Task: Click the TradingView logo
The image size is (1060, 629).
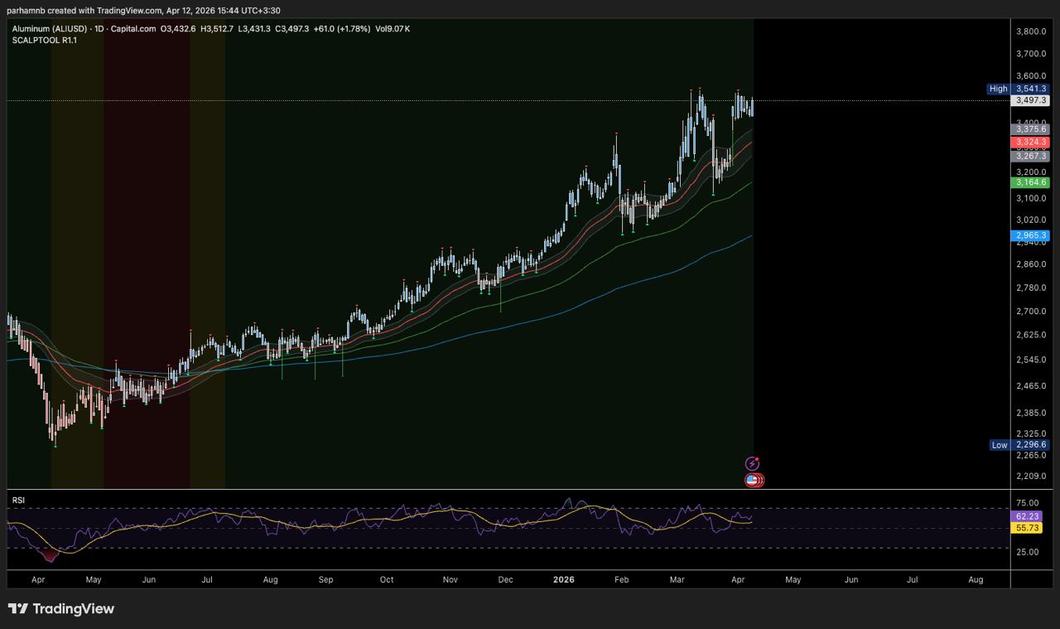Action: pyautogui.click(x=61, y=609)
